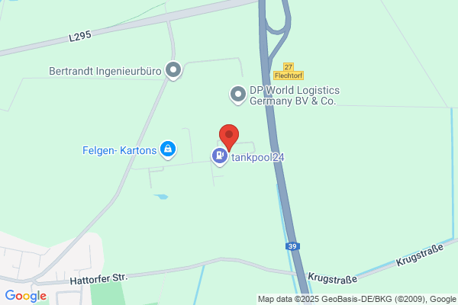Click the map data copyright attribution text
The height and width of the screenshot is (305, 458).
click(357, 299)
